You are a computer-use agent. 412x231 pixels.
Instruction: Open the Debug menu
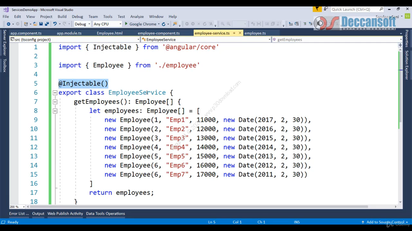click(x=77, y=16)
